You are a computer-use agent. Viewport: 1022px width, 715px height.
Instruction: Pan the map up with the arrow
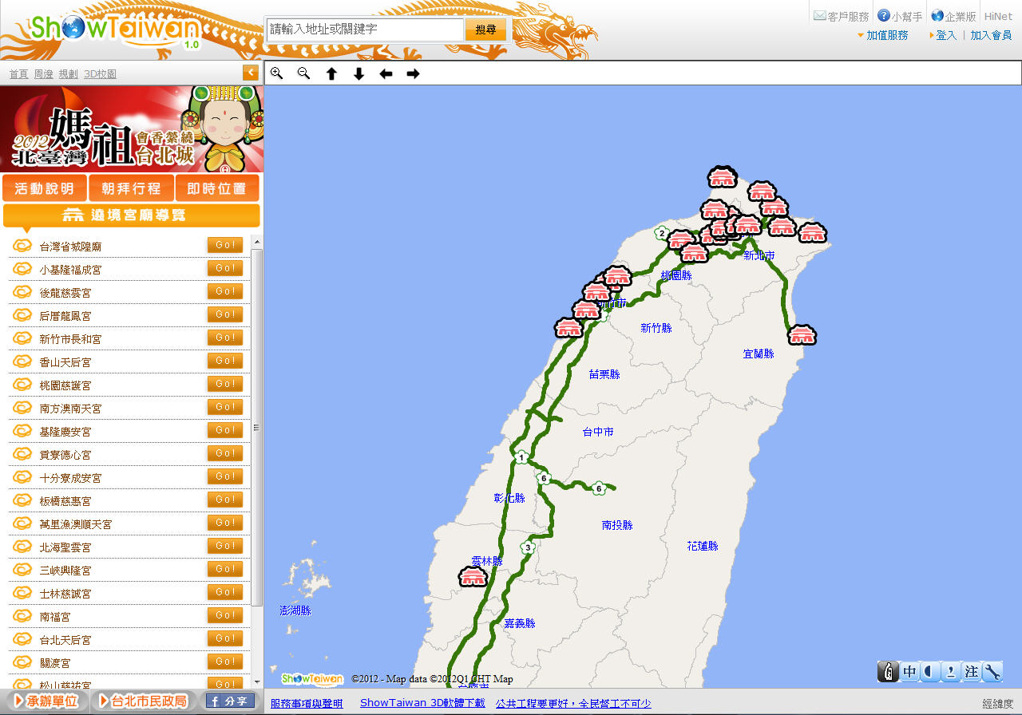pos(331,73)
